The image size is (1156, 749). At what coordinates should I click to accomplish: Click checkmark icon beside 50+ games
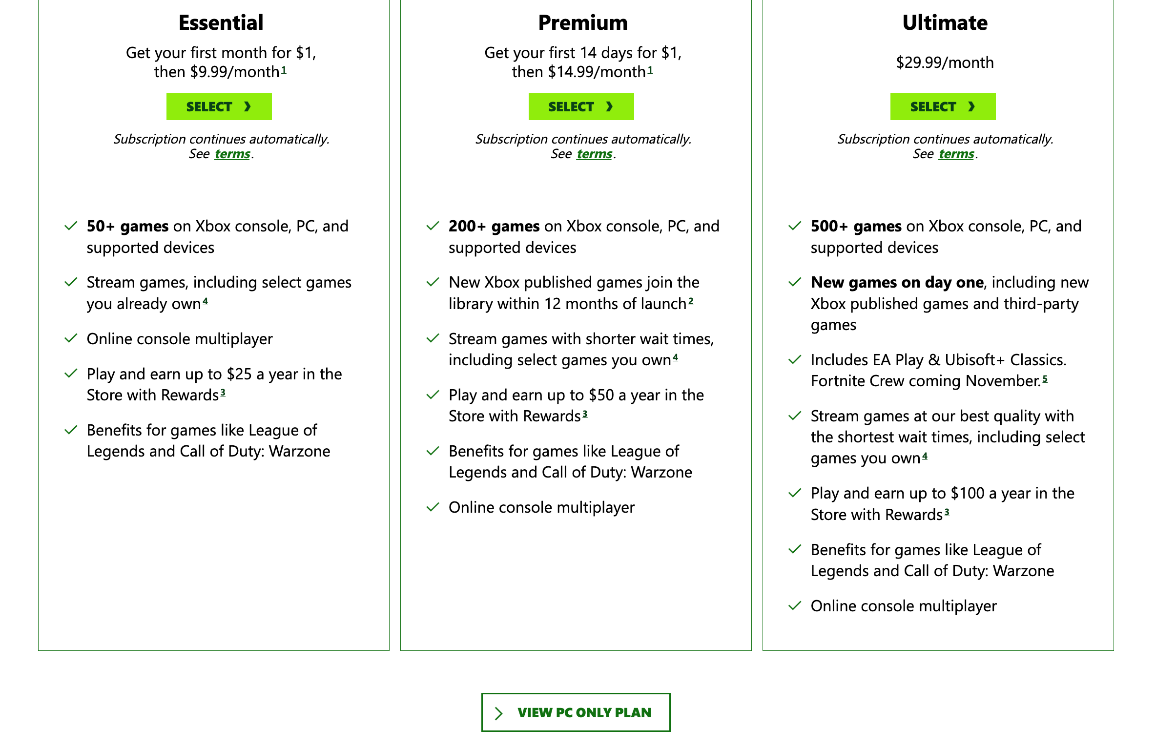coord(71,226)
